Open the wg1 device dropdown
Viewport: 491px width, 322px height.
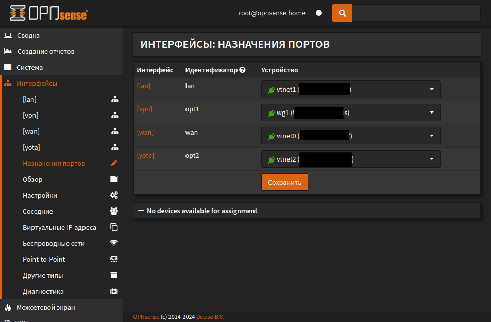coord(351,112)
